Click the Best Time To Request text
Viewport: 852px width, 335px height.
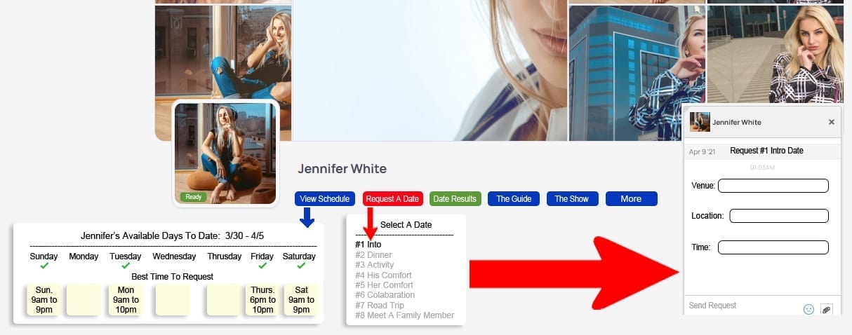click(173, 277)
